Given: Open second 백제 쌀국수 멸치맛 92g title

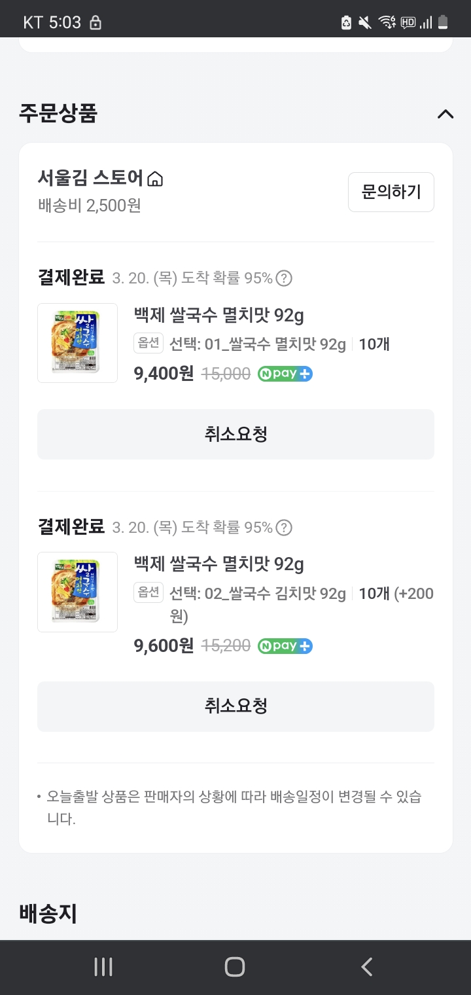Looking at the screenshot, I should pyautogui.click(x=218, y=564).
